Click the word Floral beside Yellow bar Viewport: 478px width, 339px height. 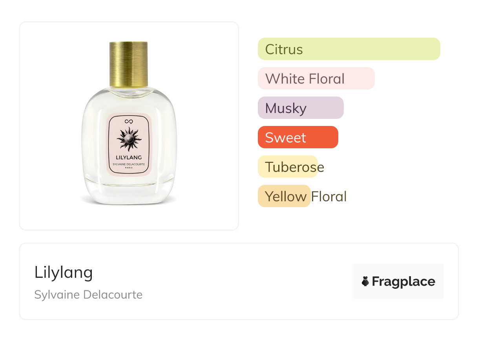coord(329,196)
